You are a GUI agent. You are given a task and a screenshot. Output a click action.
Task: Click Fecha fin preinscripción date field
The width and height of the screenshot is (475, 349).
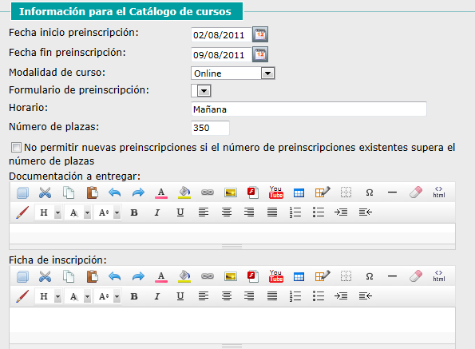click(221, 54)
